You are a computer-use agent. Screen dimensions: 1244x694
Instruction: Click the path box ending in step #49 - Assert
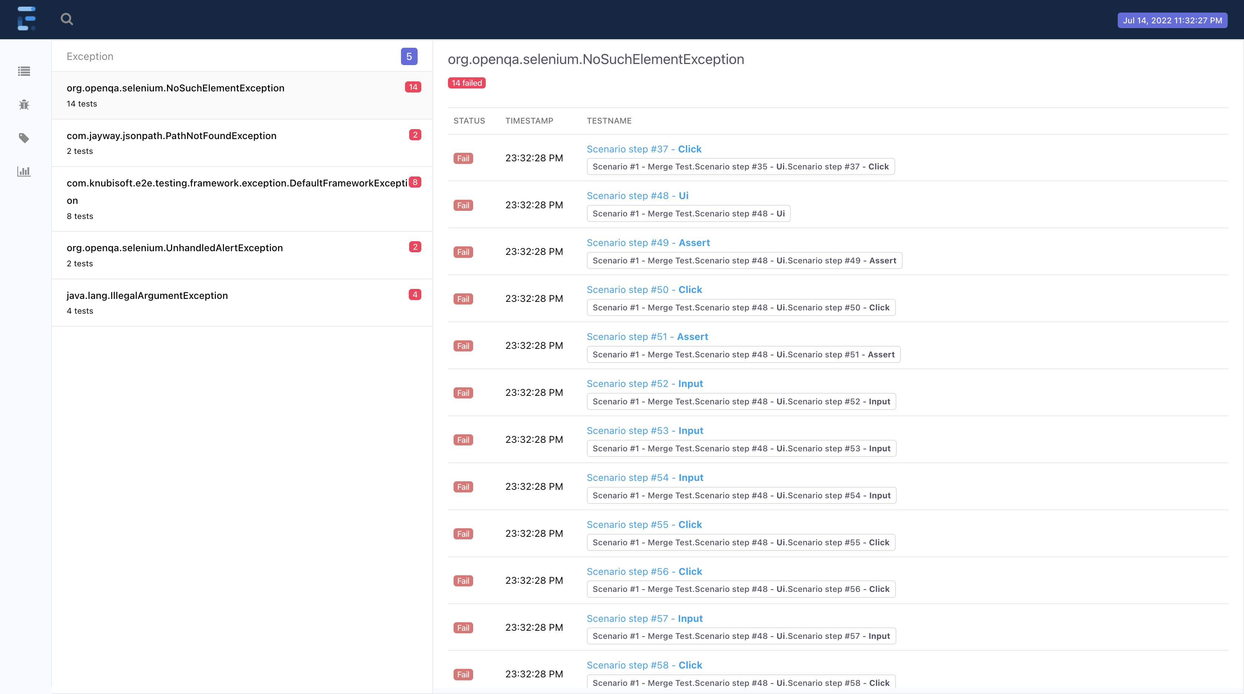click(744, 260)
